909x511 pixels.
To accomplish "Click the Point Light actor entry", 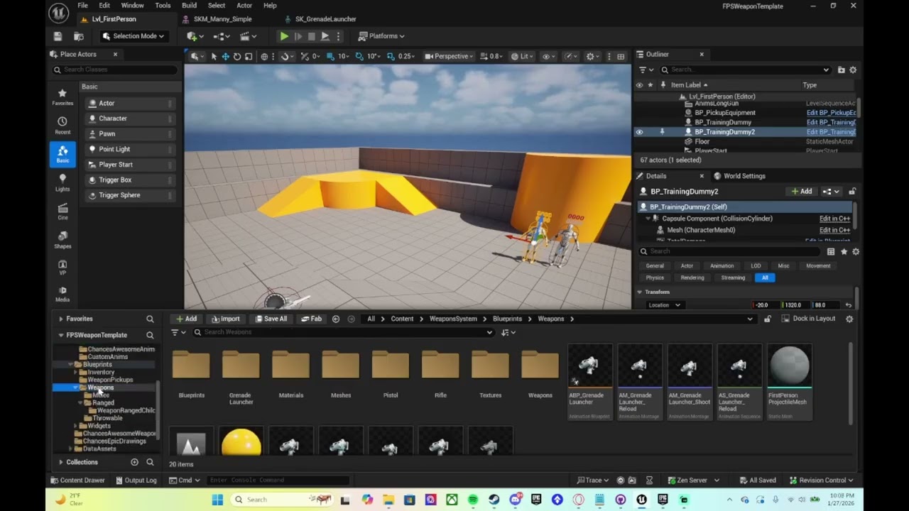I will [130, 149].
